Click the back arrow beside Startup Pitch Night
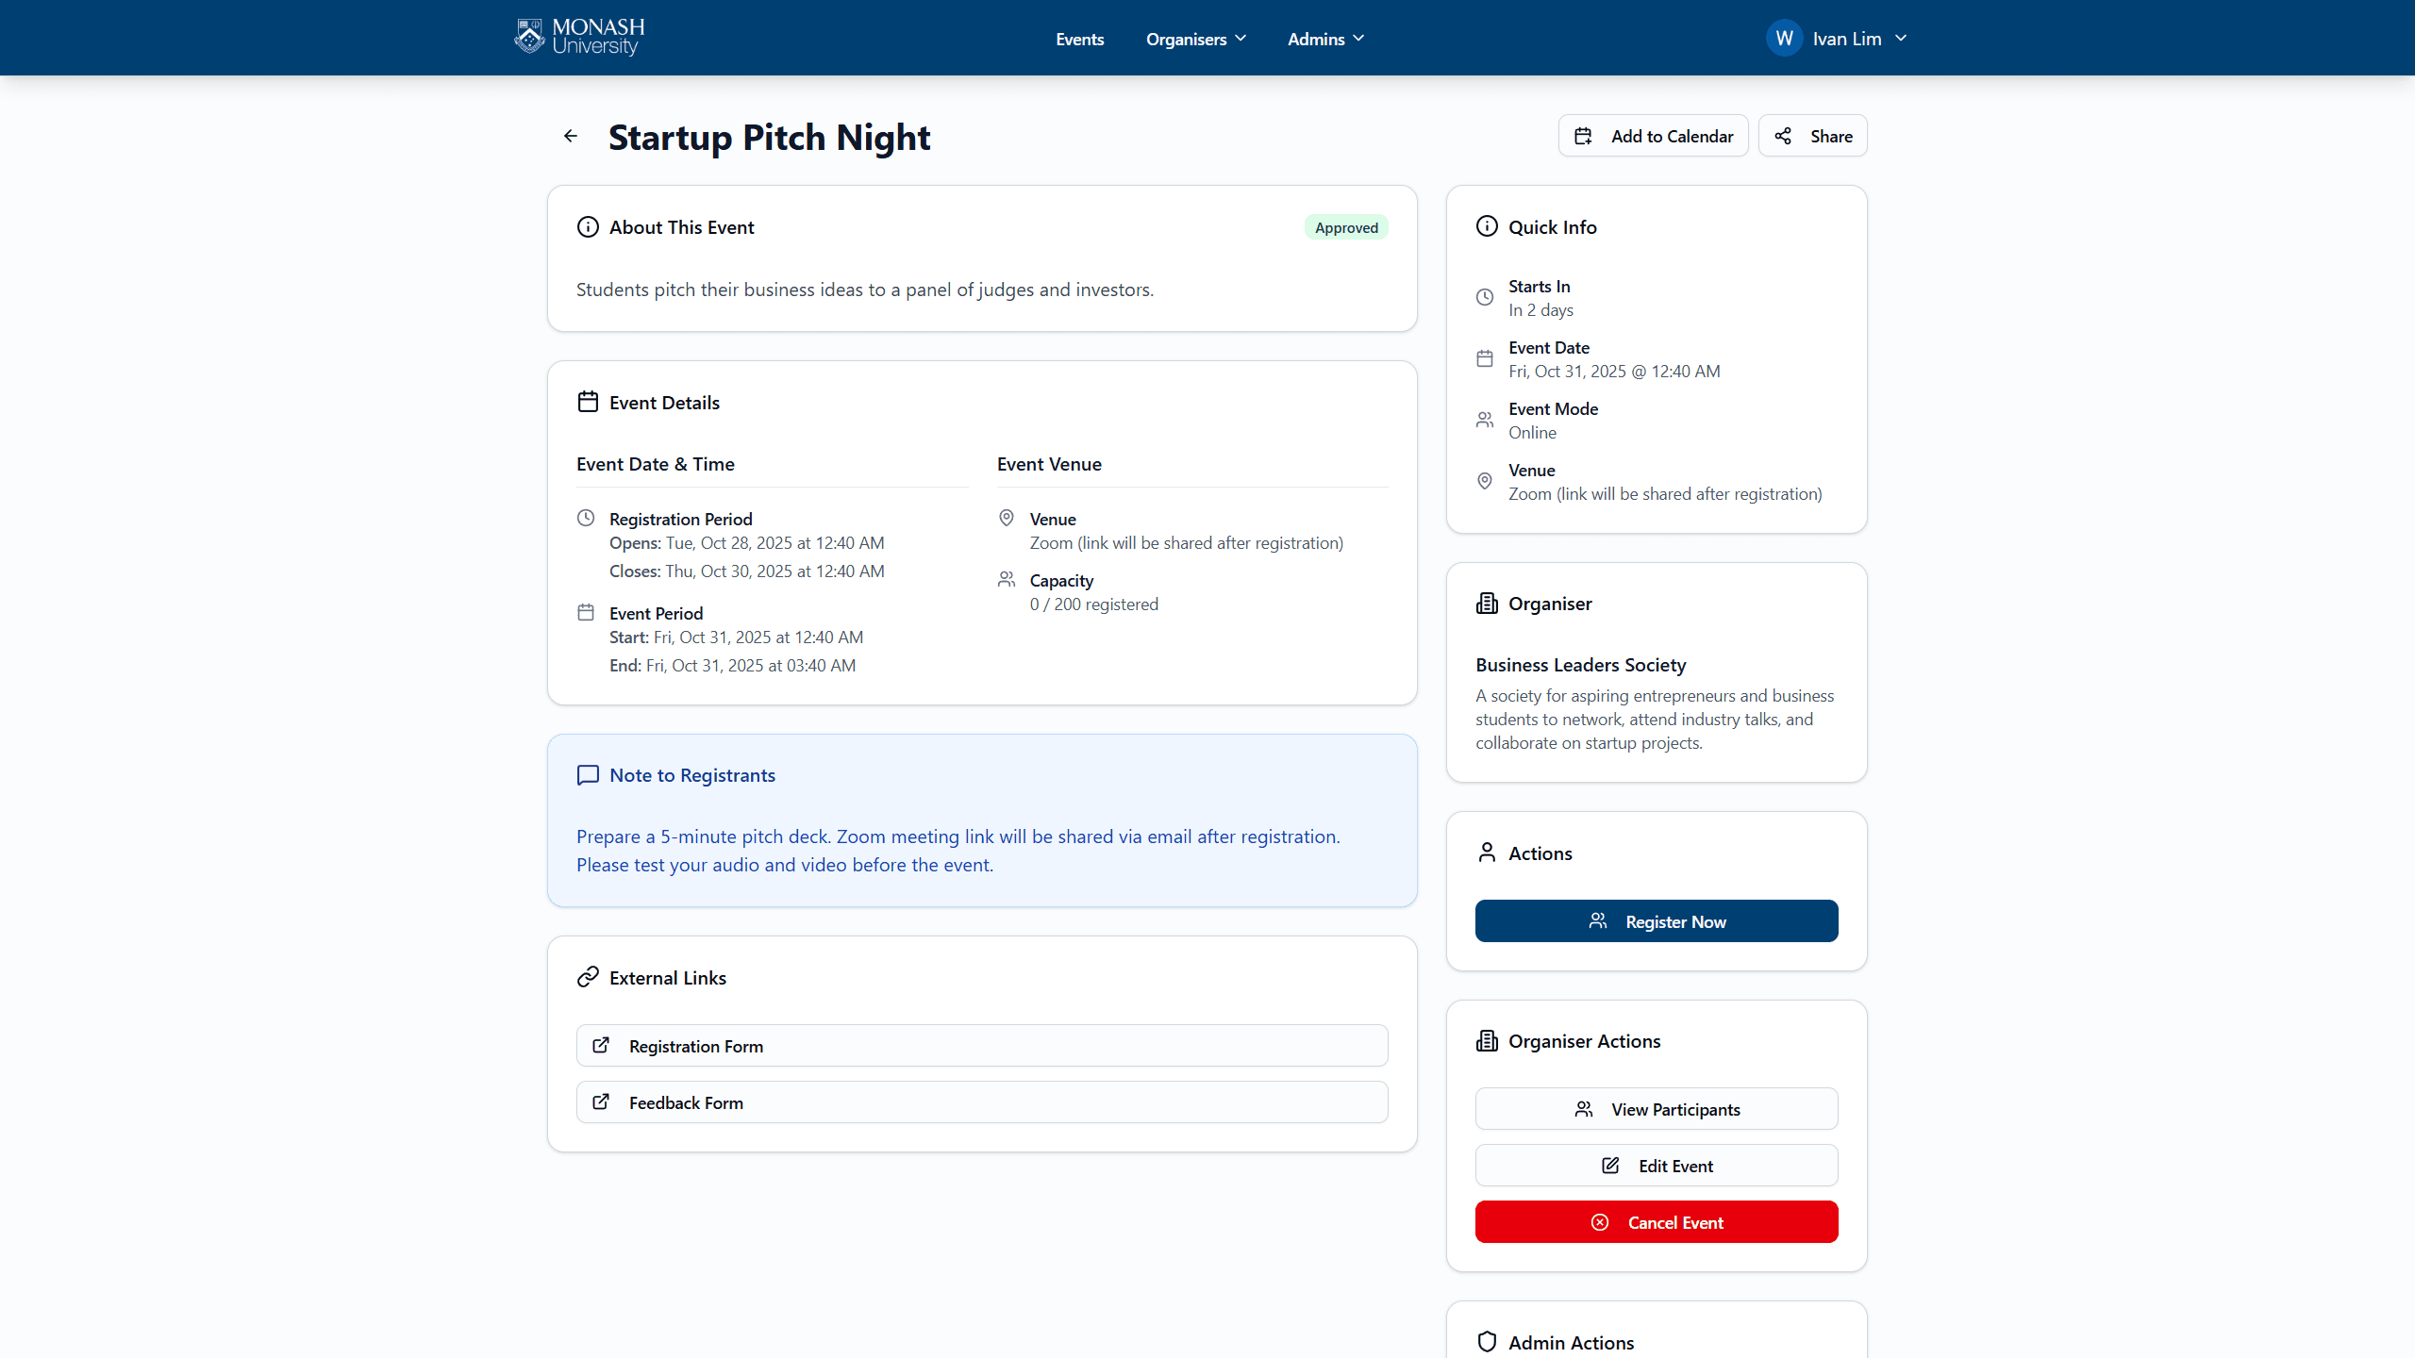 click(571, 136)
